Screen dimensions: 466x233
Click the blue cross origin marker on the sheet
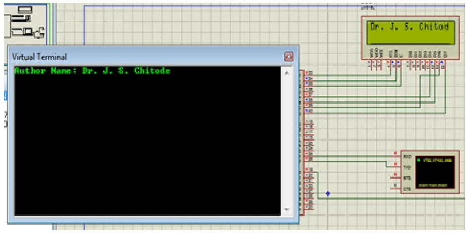pyautogui.click(x=328, y=194)
